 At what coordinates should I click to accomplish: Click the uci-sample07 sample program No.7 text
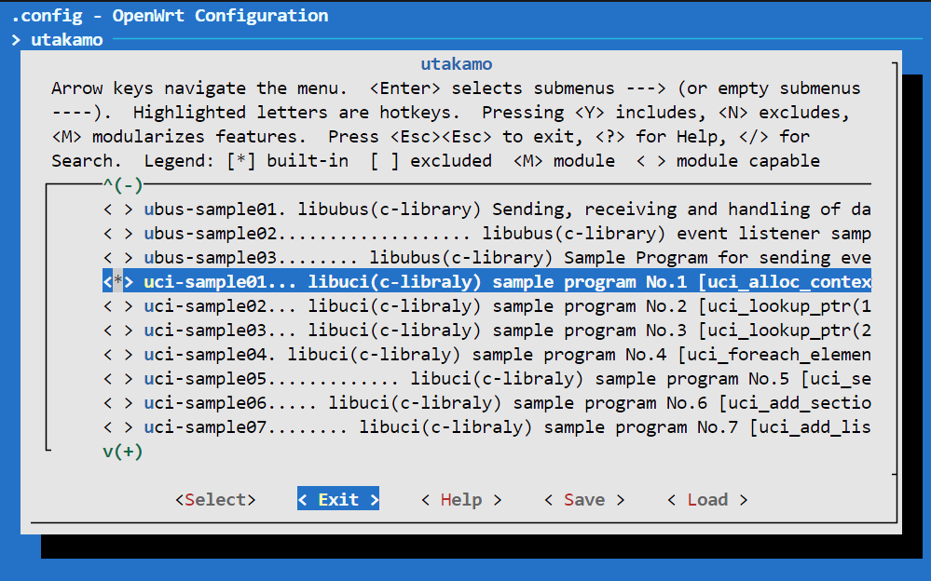coord(508,428)
